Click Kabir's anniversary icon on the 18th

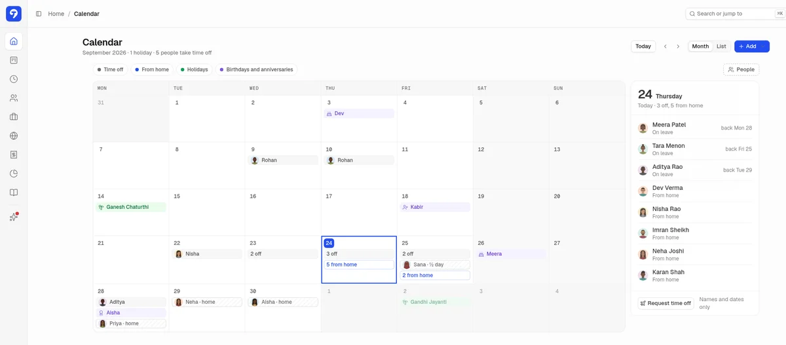click(x=405, y=207)
